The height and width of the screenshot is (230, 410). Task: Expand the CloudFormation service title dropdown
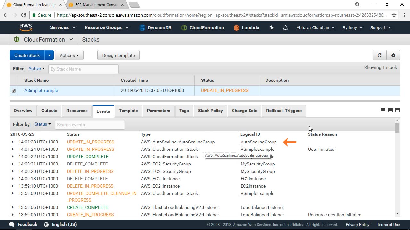click(71, 40)
